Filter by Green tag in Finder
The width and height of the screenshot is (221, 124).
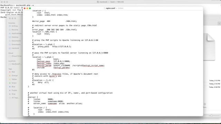coord(13,83)
